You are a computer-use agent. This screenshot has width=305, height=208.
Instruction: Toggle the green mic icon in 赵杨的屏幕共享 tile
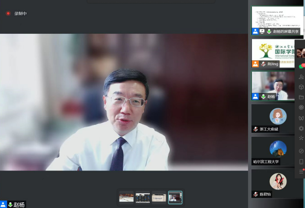coord(269,31)
